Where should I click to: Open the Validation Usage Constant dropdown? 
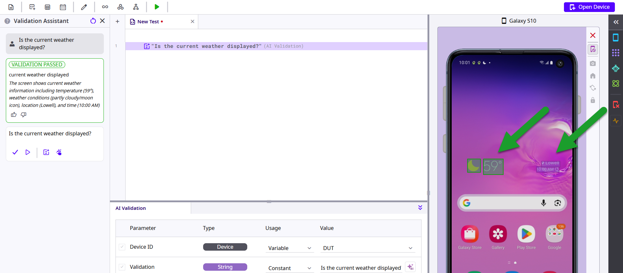coord(289,268)
